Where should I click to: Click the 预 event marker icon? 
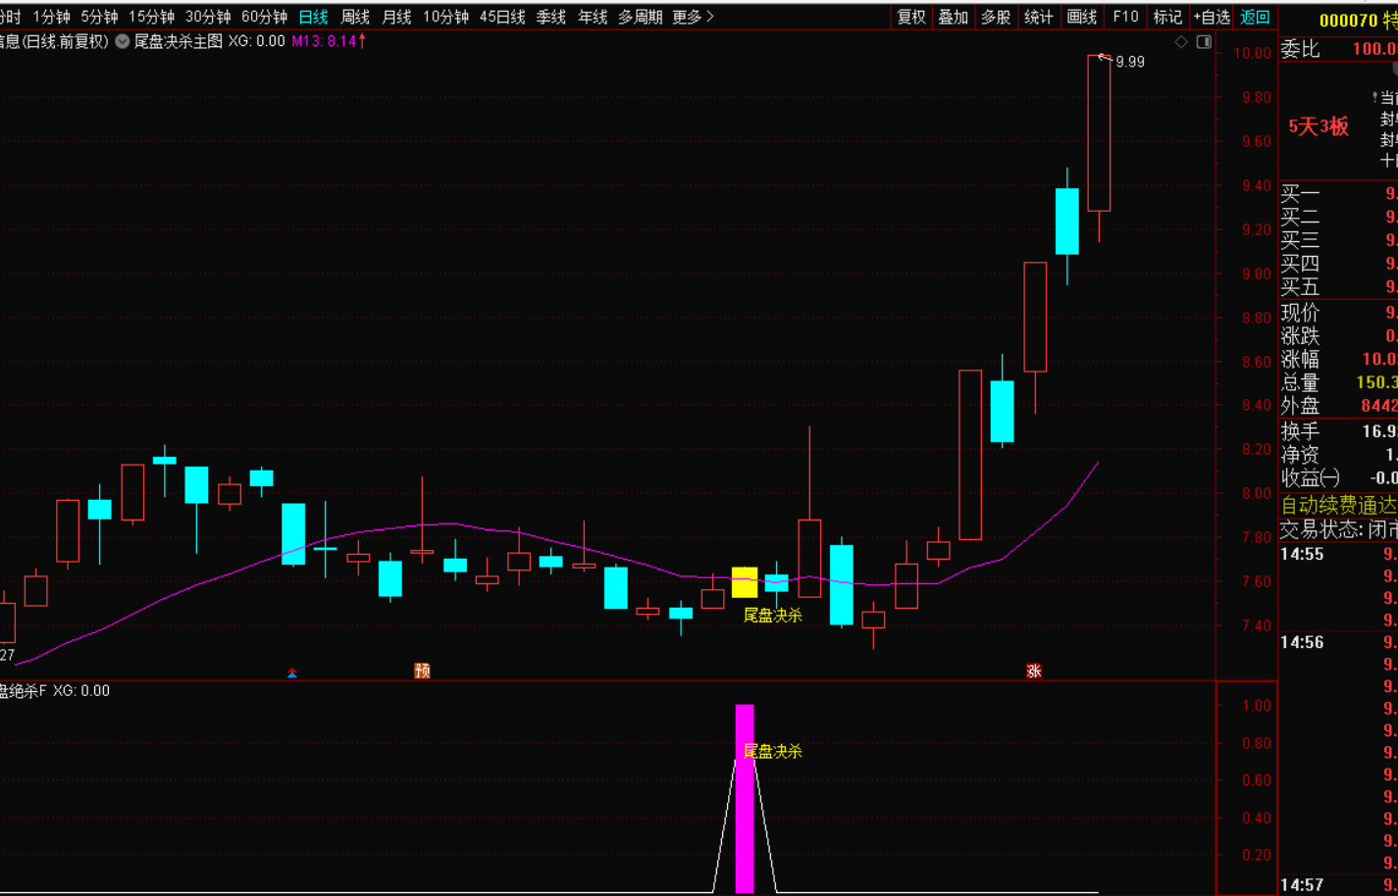pos(422,671)
